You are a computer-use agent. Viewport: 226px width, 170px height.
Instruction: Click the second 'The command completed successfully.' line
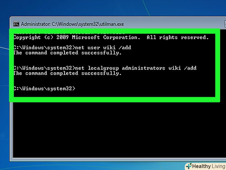[68, 73]
